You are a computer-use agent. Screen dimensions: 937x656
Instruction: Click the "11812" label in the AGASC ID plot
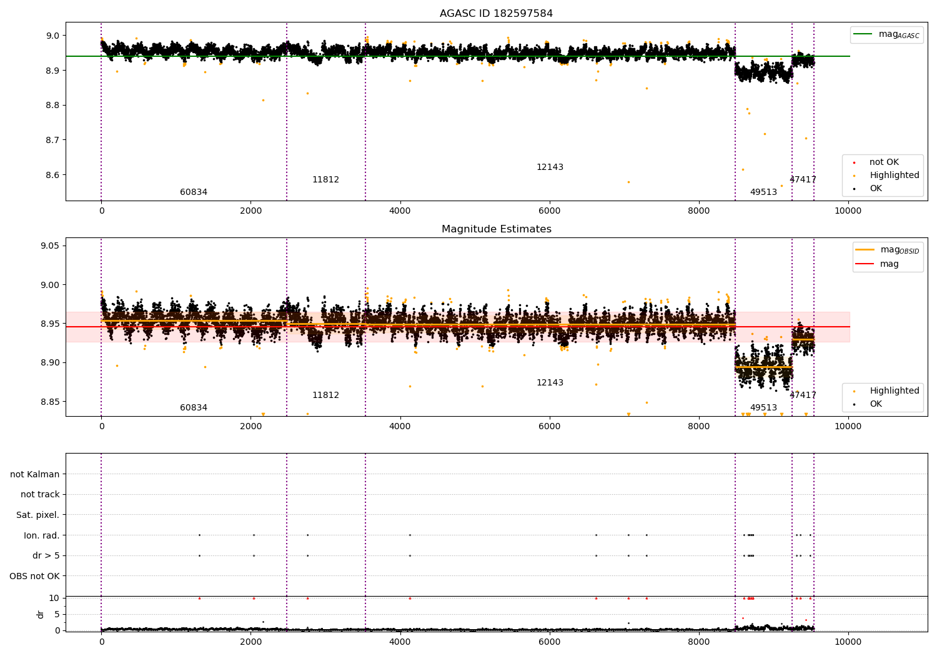tap(325, 180)
